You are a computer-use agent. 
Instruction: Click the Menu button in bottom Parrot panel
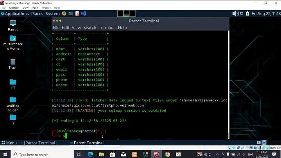(9, 143)
